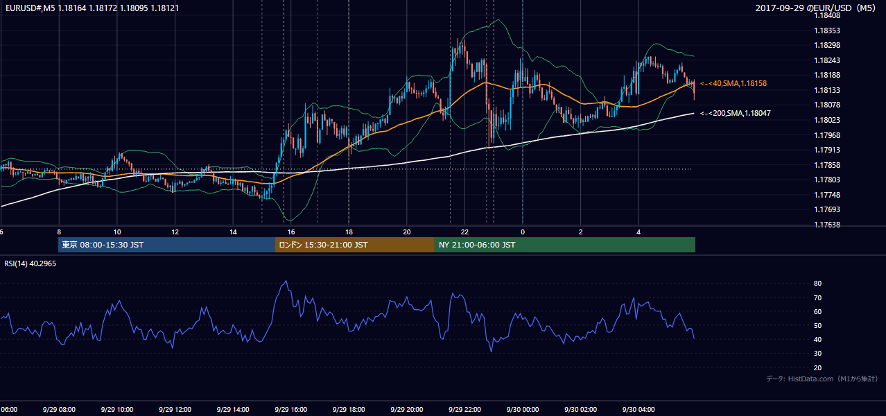This screenshot has height=416, width=886.
Task: Click the 9/29 16:00 time axis label
Action: pyautogui.click(x=290, y=409)
